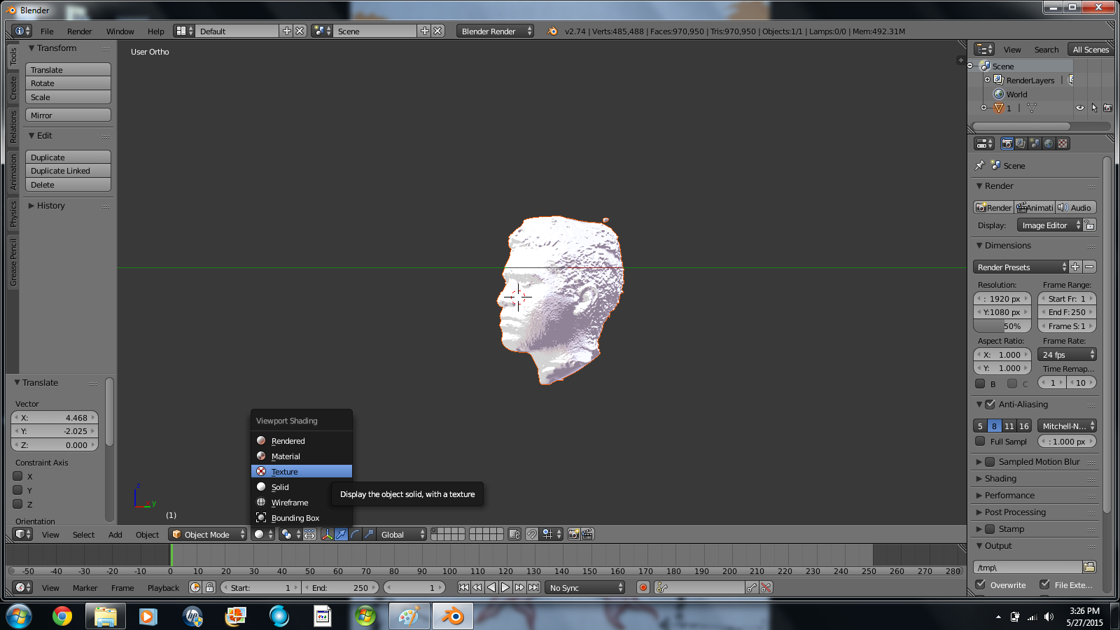Open the Global orientation dropdown
This screenshot has width=1120, height=630.
tap(402, 534)
